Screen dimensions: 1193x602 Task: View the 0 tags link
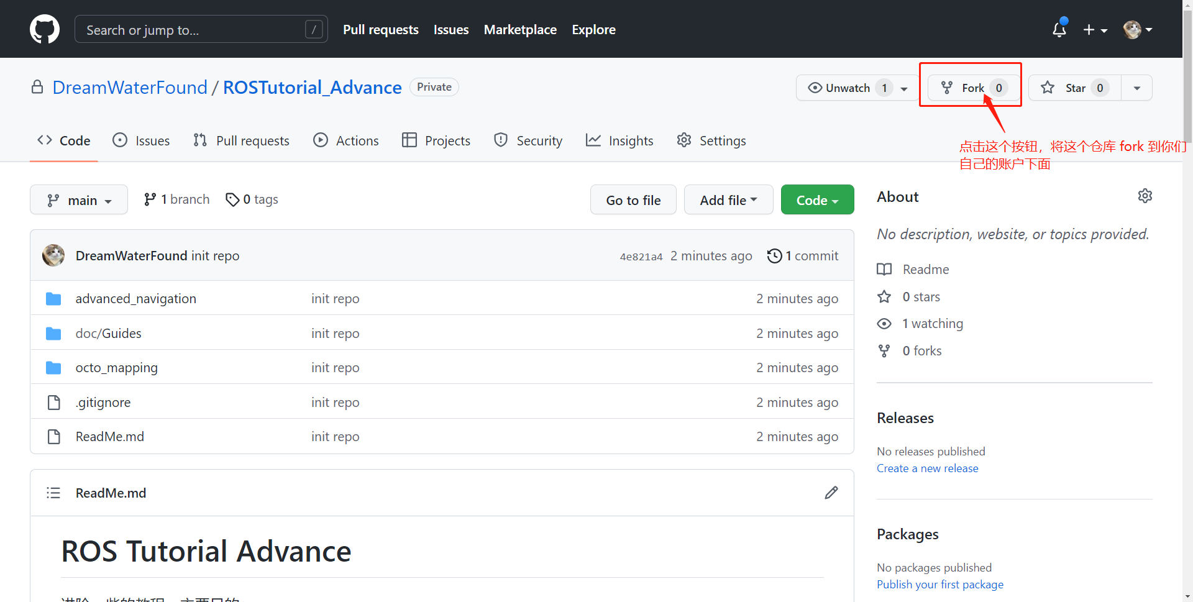coord(252,199)
